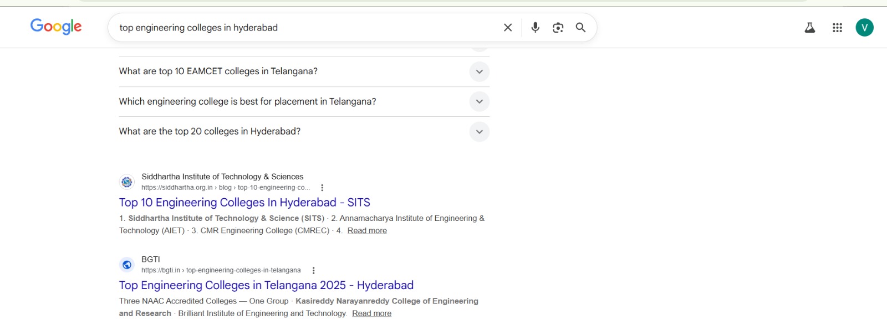The width and height of the screenshot is (887, 325).
Task: Click 'What are top 10 EAMCET colleges in Telangana?' text
Action: (x=218, y=71)
